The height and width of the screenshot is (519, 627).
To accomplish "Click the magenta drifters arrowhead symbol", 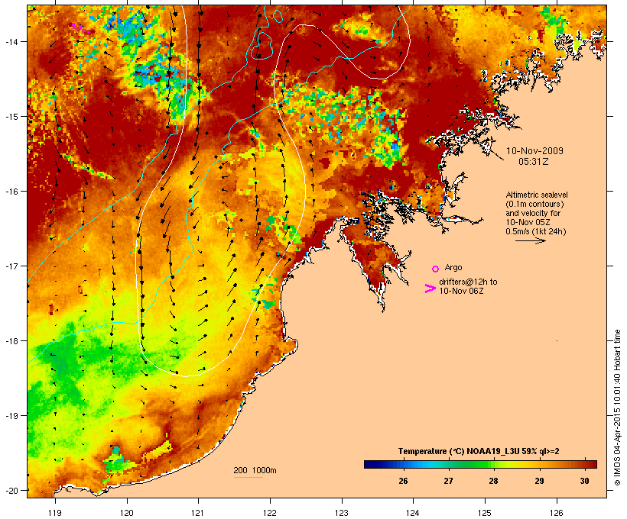I will point(430,289).
